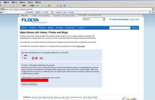This screenshot has width=155, height=100.
Task: Open the 收藏(A) menu
Action: tap(22, 2)
